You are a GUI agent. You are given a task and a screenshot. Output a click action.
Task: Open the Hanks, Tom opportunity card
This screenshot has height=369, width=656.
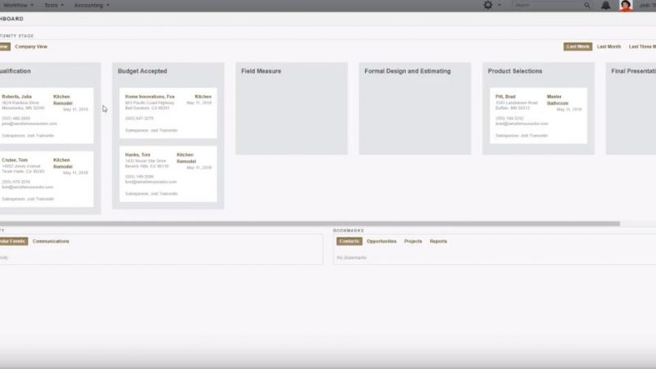point(168,173)
